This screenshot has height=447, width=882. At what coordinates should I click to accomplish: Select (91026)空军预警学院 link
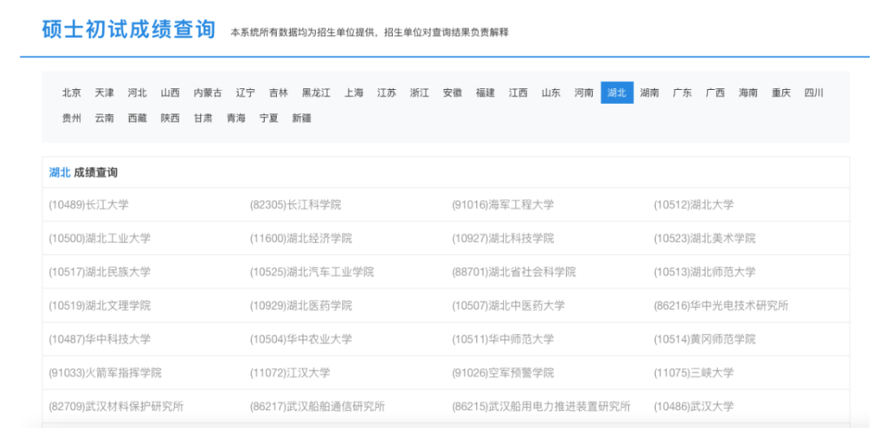pos(503,373)
